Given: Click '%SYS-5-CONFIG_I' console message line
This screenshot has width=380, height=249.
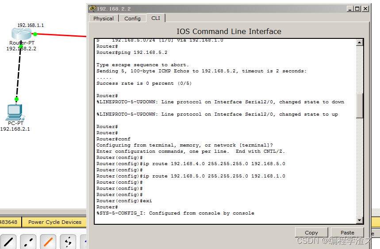Looking at the screenshot, I should tap(175, 213).
